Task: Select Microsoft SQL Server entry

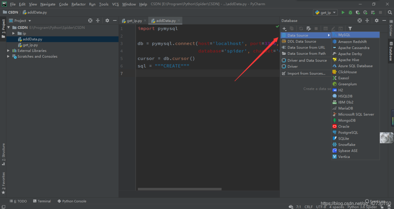Action: (x=355, y=114)
